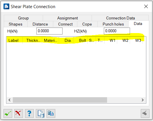153x121 pixels.
Task: Click the horizontal scrollbar thumb
Action: pos(60,100)
